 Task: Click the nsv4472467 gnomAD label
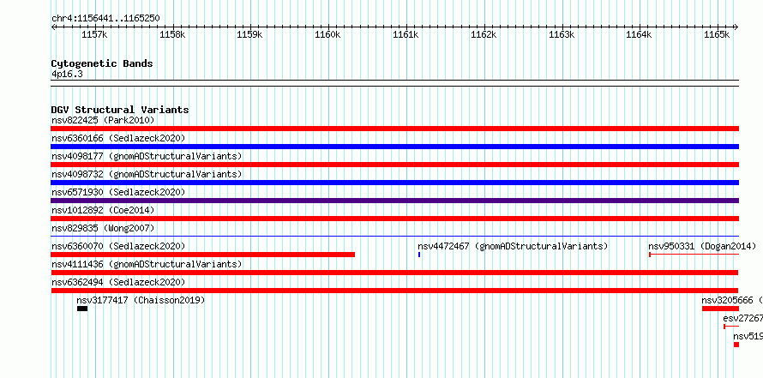(513, 246)
